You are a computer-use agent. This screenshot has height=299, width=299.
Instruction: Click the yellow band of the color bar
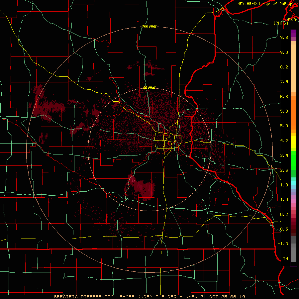tap(293, 142)
